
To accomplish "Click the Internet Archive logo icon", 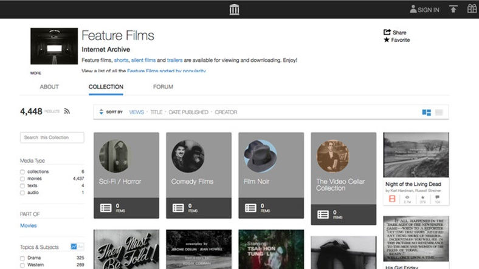I will pos(234,9).
